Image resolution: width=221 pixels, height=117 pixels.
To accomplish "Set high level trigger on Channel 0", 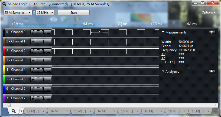I will [x=38, y=32].
